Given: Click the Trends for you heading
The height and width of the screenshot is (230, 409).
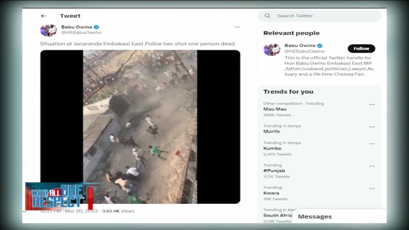Looking at the screenshot, I should pos(288,92).
